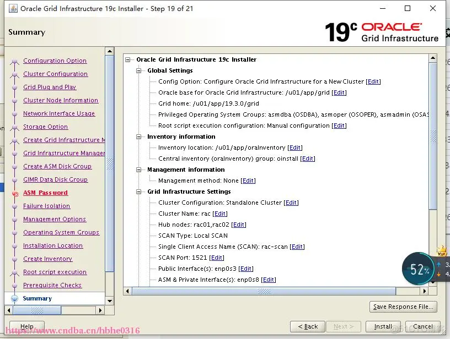Click the steps list vertical scrollbar thumb
450x339 pixels.
click(109, 163)
